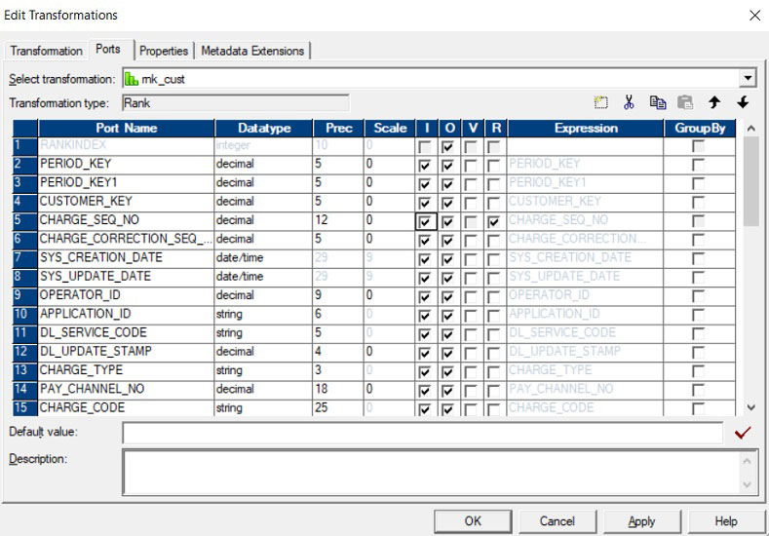This screenshot has width=769, height=536.
Task: Open the Properties tab
Action: point(164,51)
